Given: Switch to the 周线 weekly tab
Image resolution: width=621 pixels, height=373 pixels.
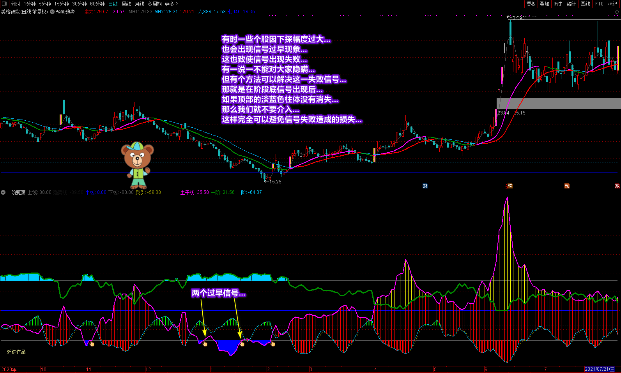Looking at the screenshot, I should pos(126,4).
